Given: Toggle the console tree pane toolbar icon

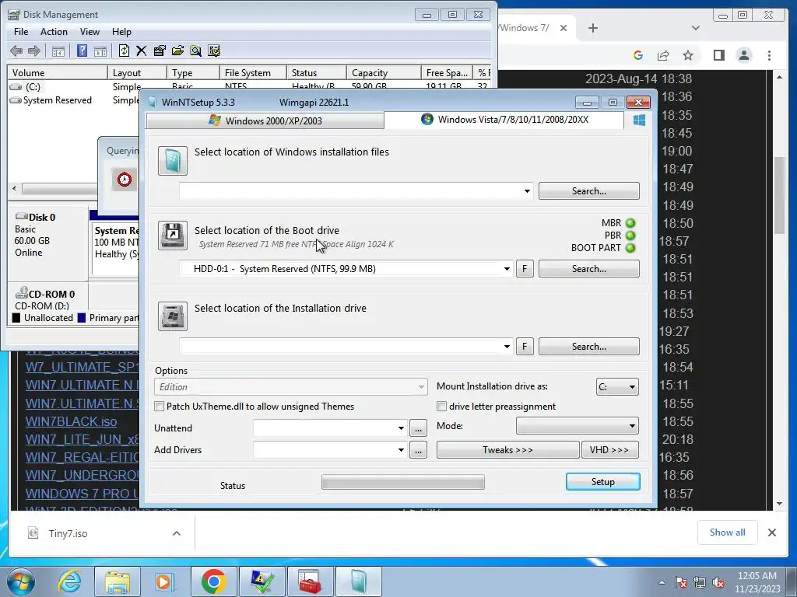Looking at the screenshot, I should 58,51.
